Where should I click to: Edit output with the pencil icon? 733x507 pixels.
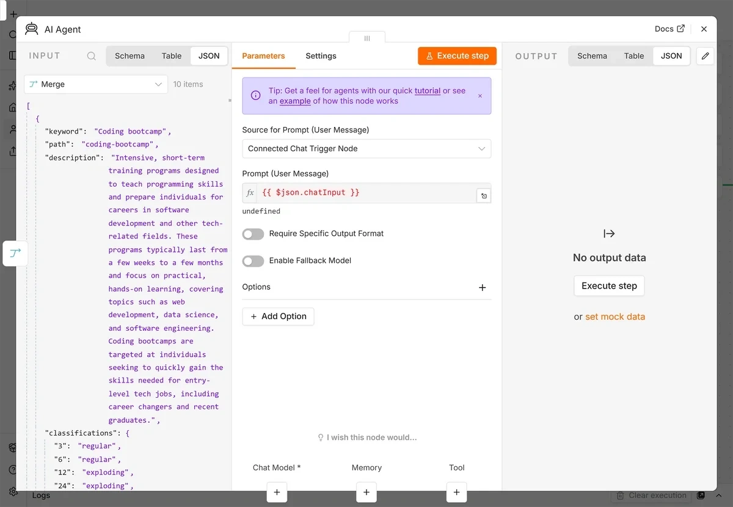(x=706, y=56)
